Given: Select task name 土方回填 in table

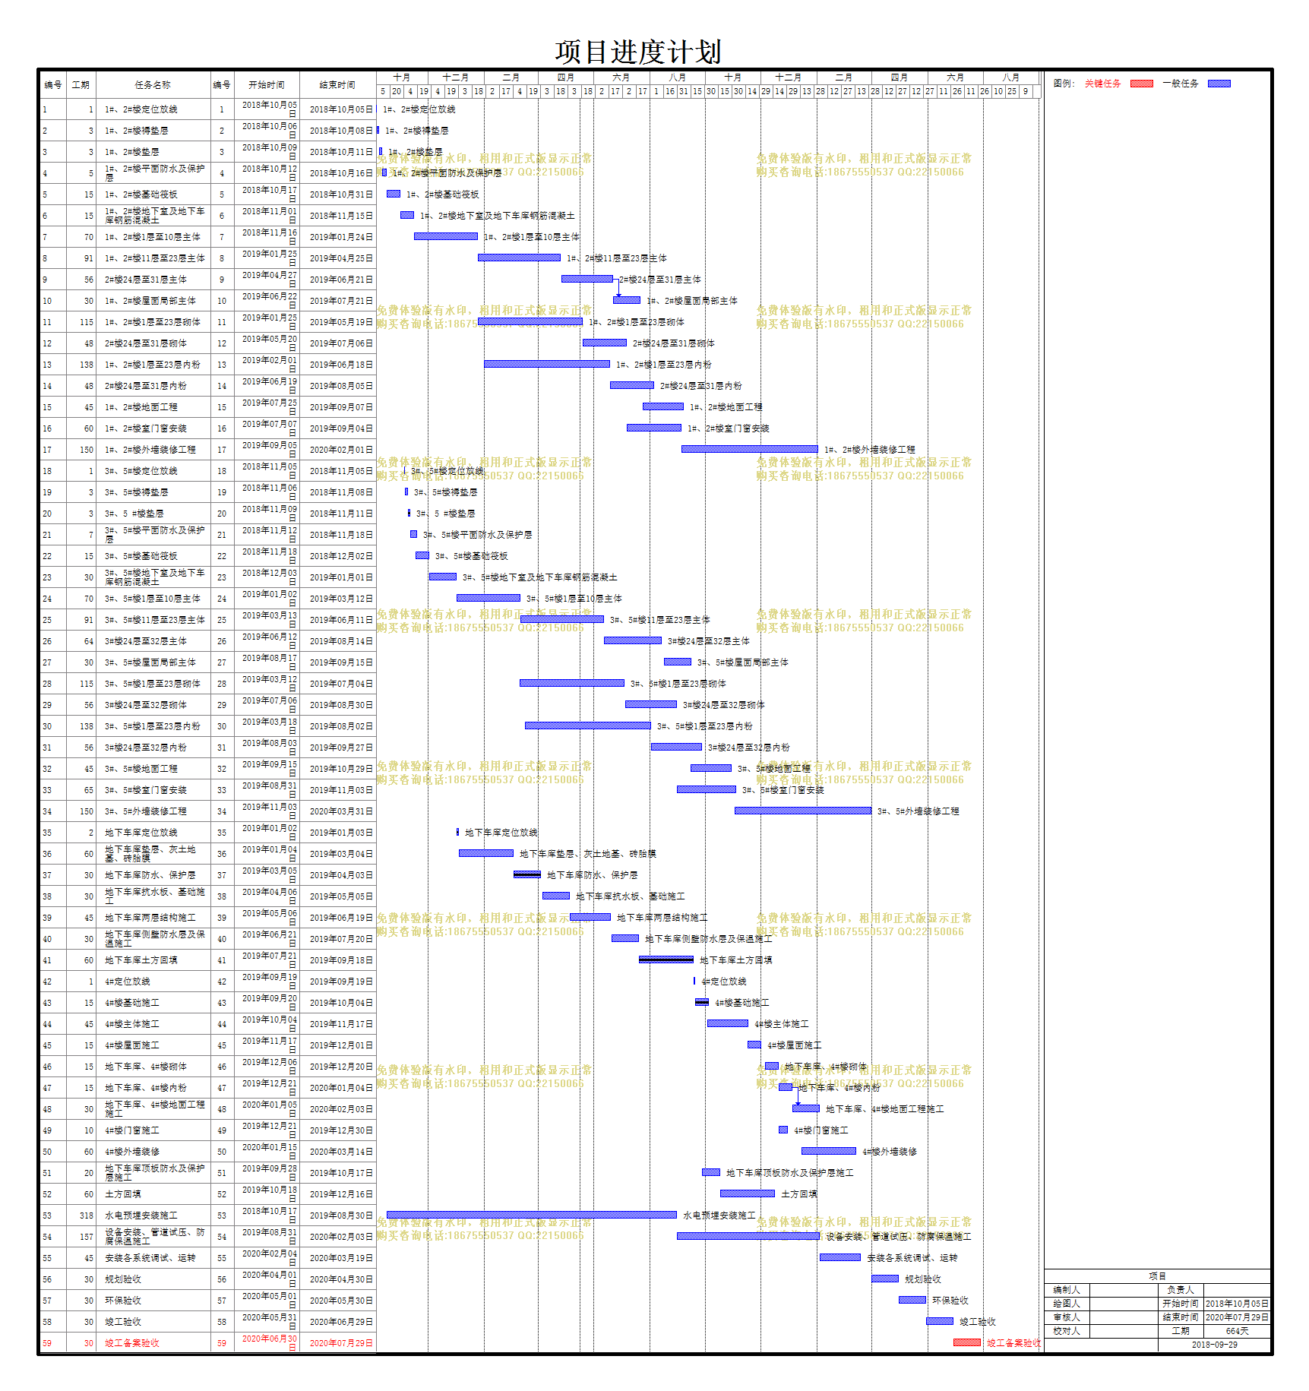Looking at the screenshot, I should click(123, 1194).
